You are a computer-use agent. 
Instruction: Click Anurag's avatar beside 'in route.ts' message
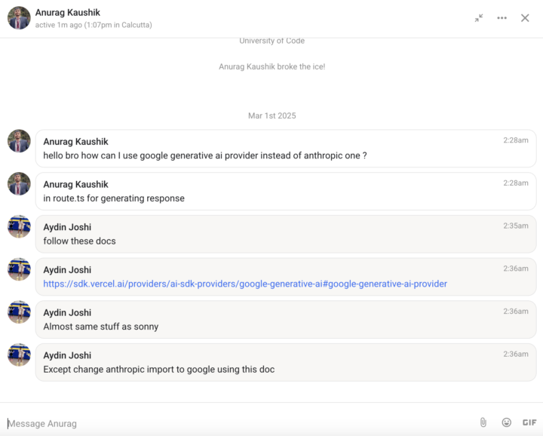coord(19,184)
